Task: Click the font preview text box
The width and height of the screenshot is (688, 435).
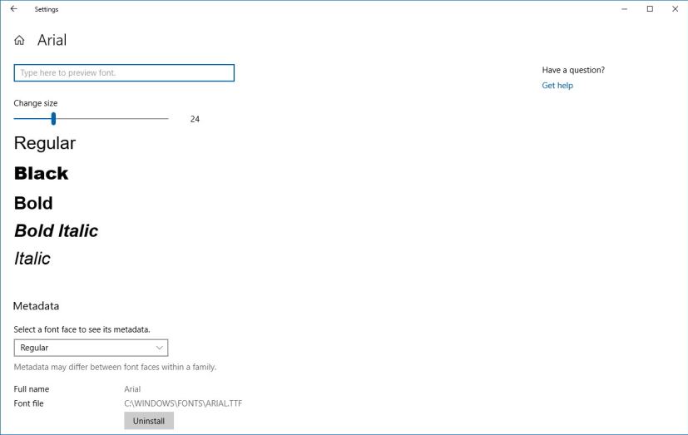Action: (x=124, y=73)
